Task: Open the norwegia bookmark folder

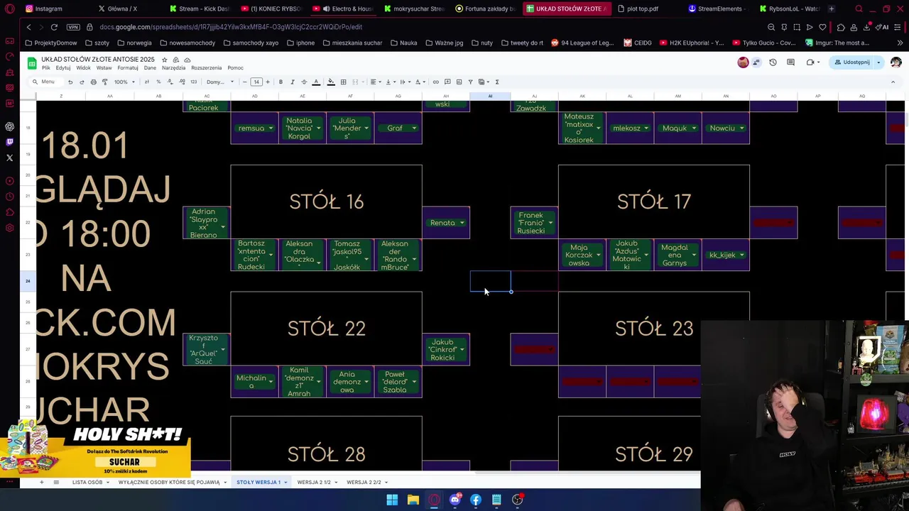Action: coord(134,43)
